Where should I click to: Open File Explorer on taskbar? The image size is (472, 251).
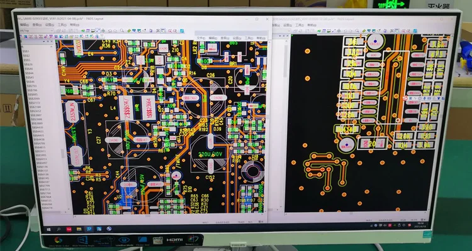pyautogui.click(x=79, y=230)
